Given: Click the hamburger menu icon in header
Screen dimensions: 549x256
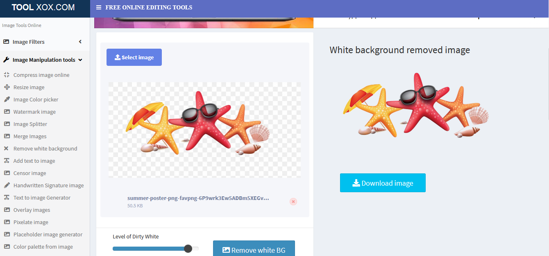Looking at the screenshot, I should 98,7.
